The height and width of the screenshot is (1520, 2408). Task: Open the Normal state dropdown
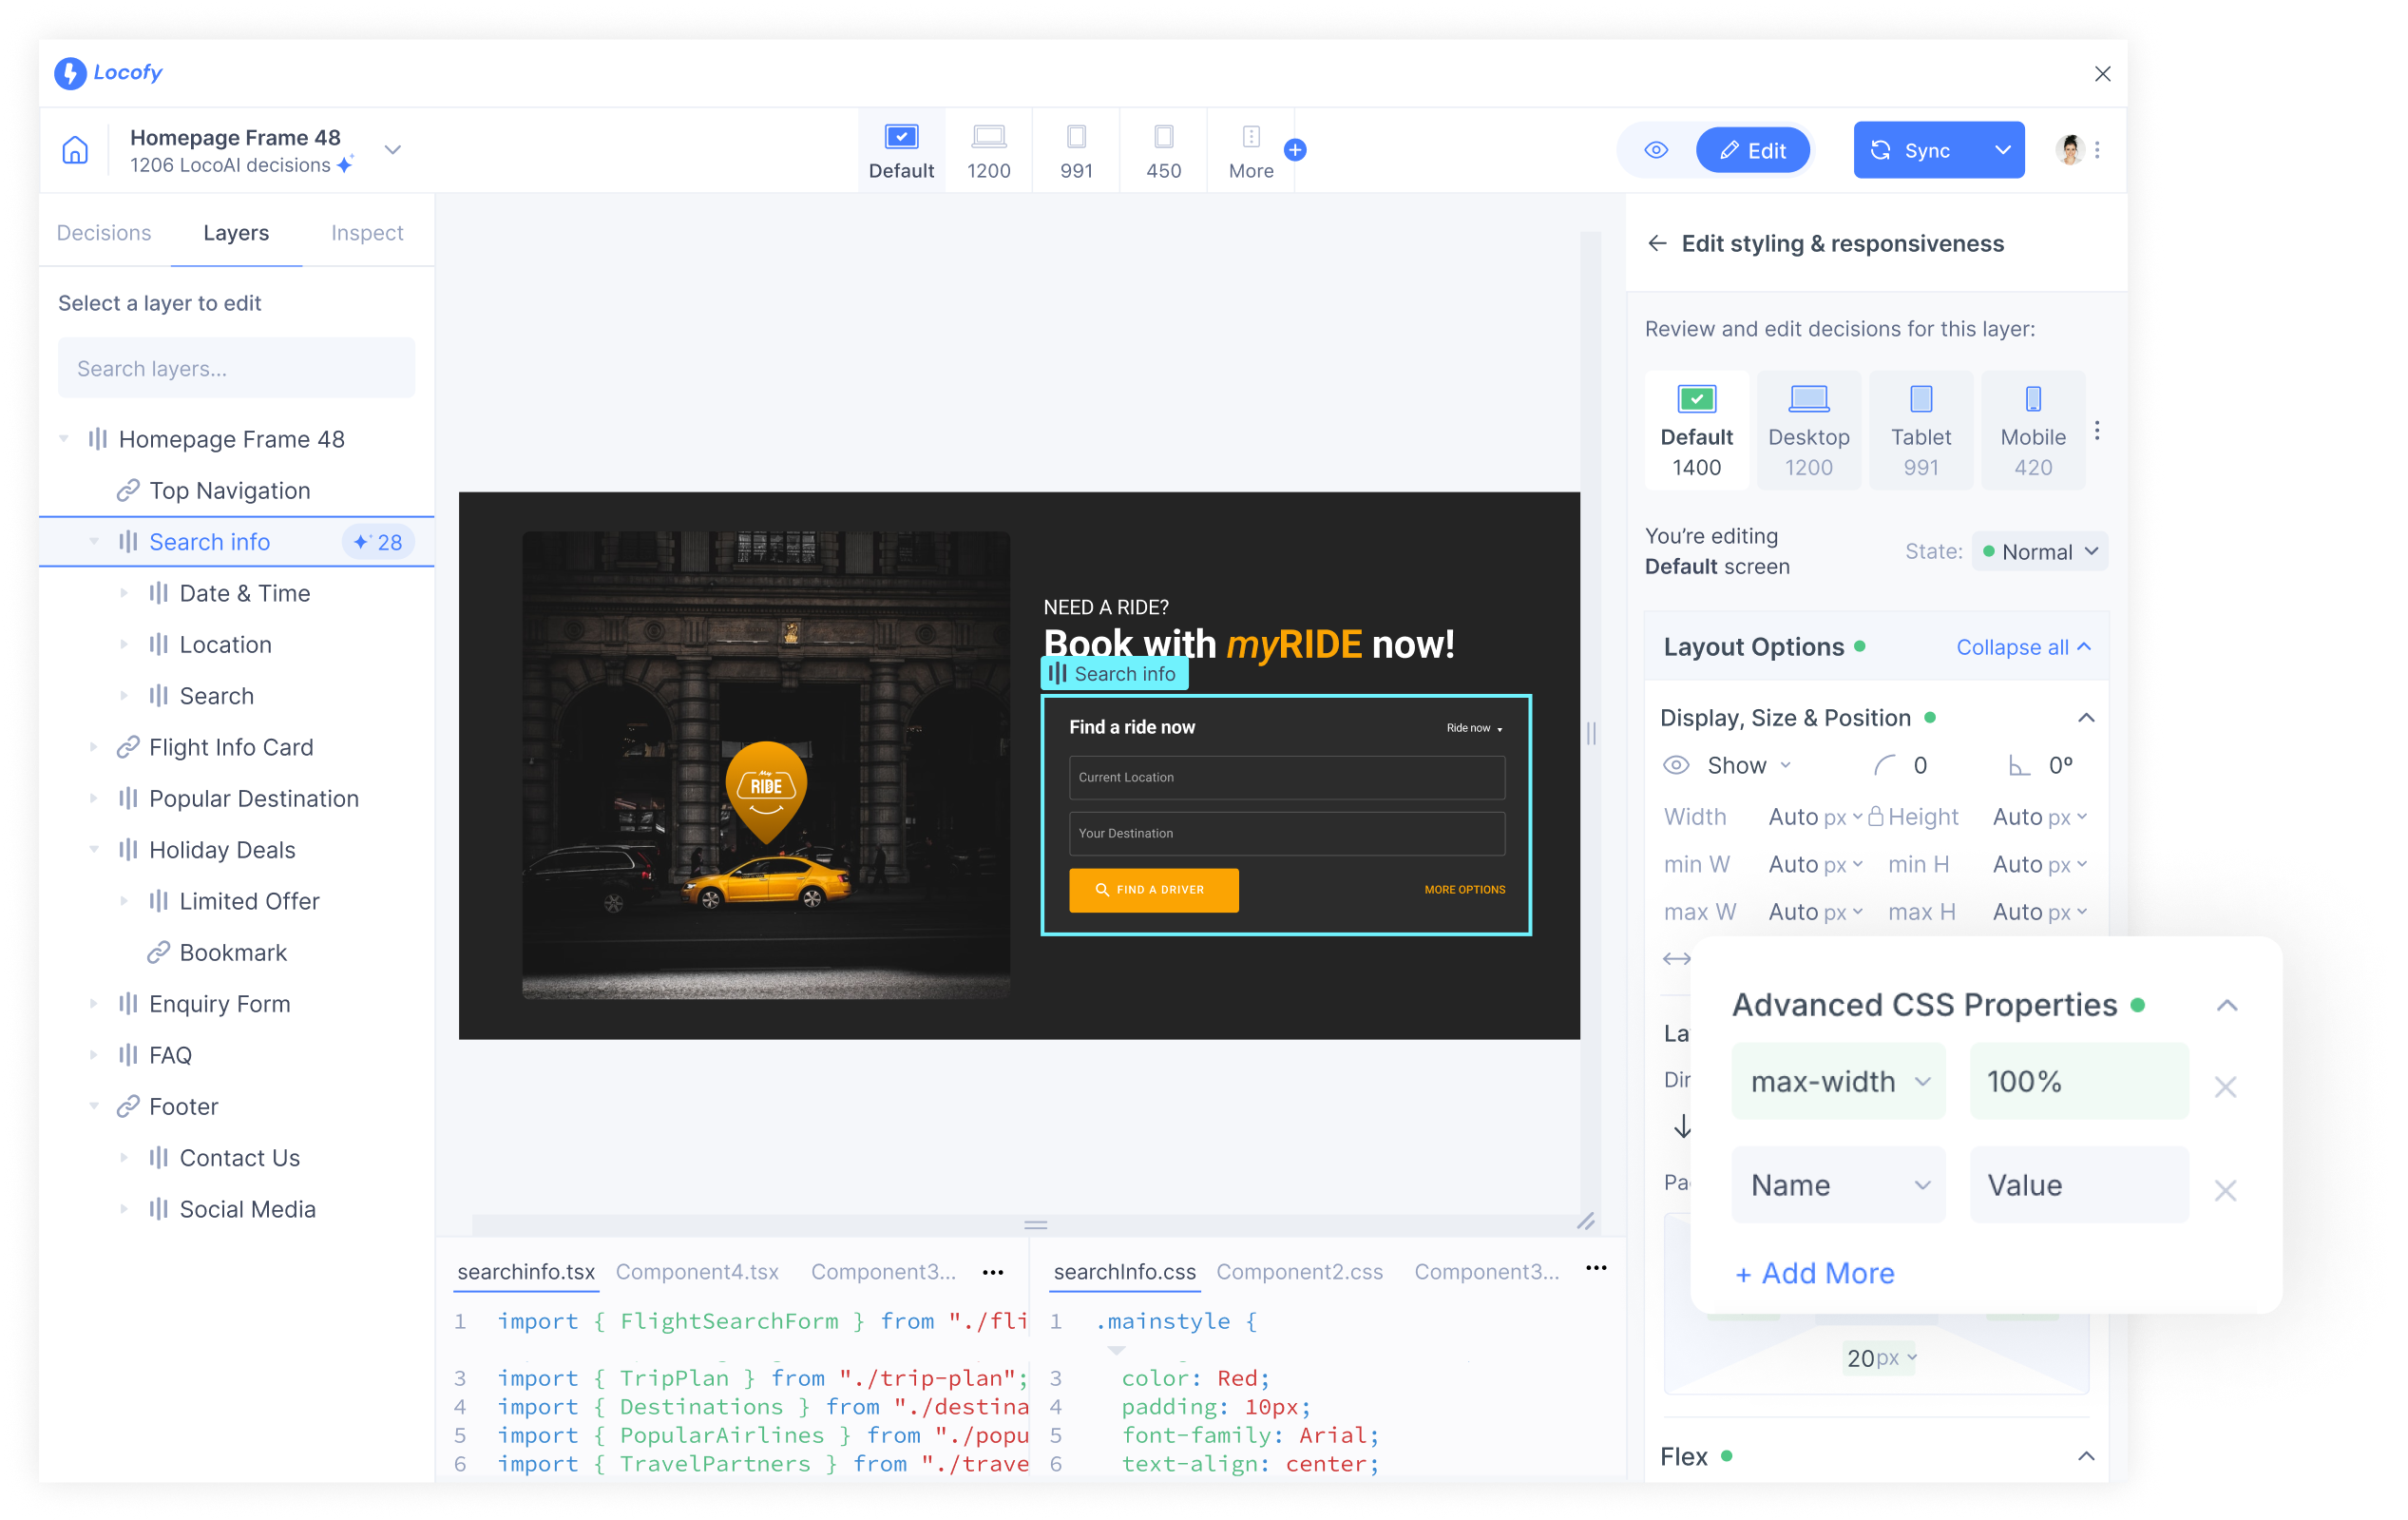(2040, 552)
